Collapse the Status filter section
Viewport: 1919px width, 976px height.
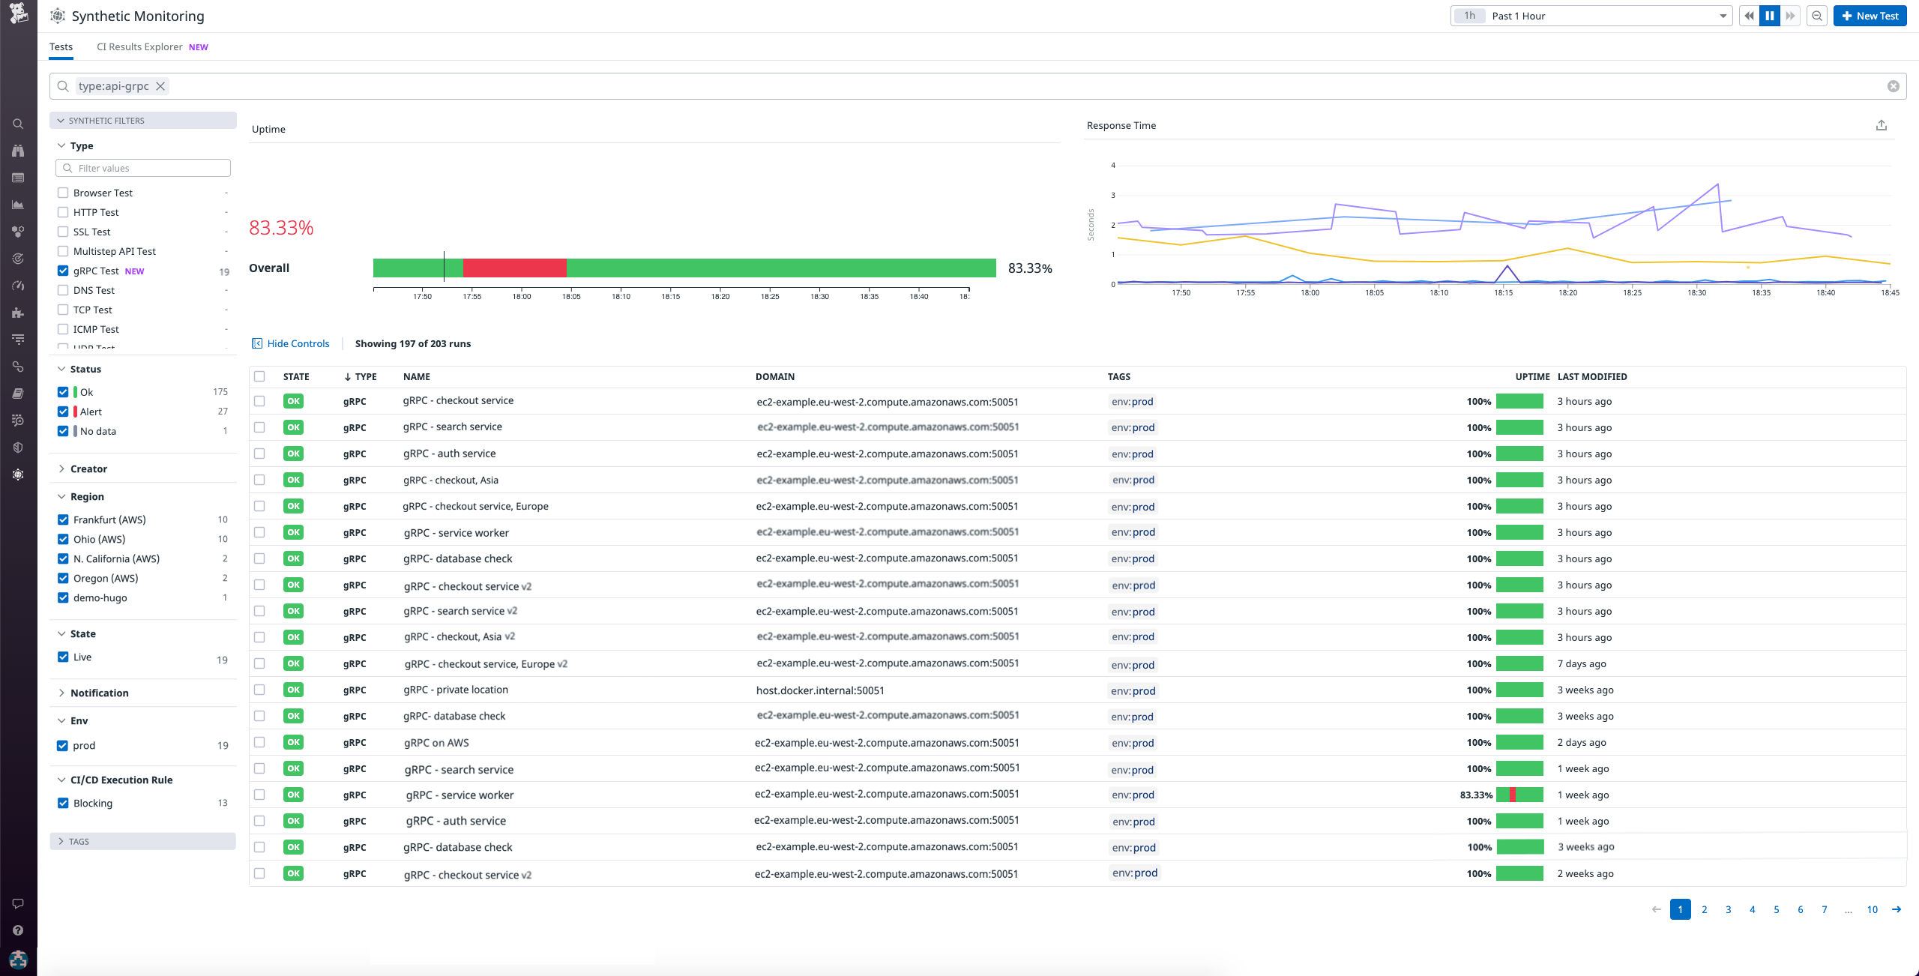point(61,369)
